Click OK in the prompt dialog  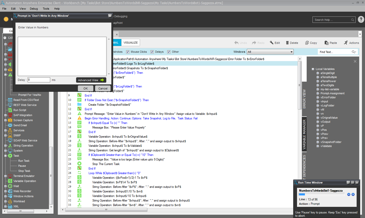click(x=85, y=88)
